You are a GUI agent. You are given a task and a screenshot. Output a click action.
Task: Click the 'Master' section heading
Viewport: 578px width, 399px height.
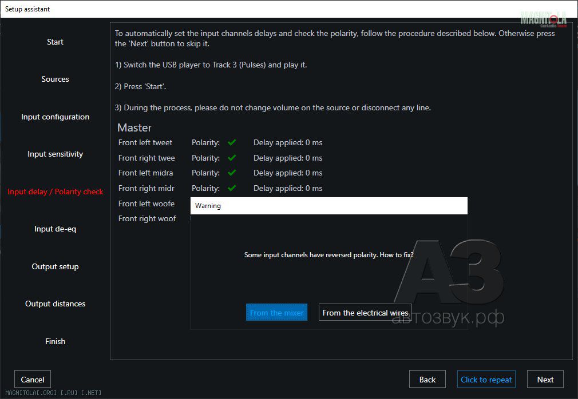(134, 127)
